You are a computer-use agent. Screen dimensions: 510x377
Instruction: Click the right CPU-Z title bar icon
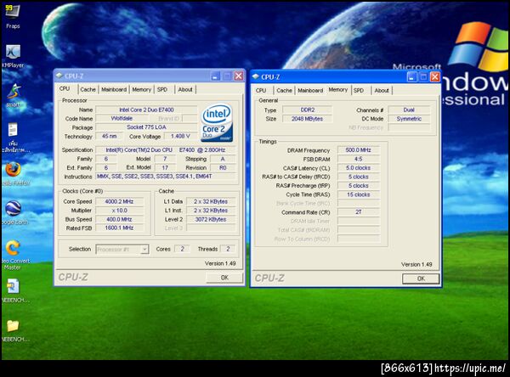(x=256, y=76)
